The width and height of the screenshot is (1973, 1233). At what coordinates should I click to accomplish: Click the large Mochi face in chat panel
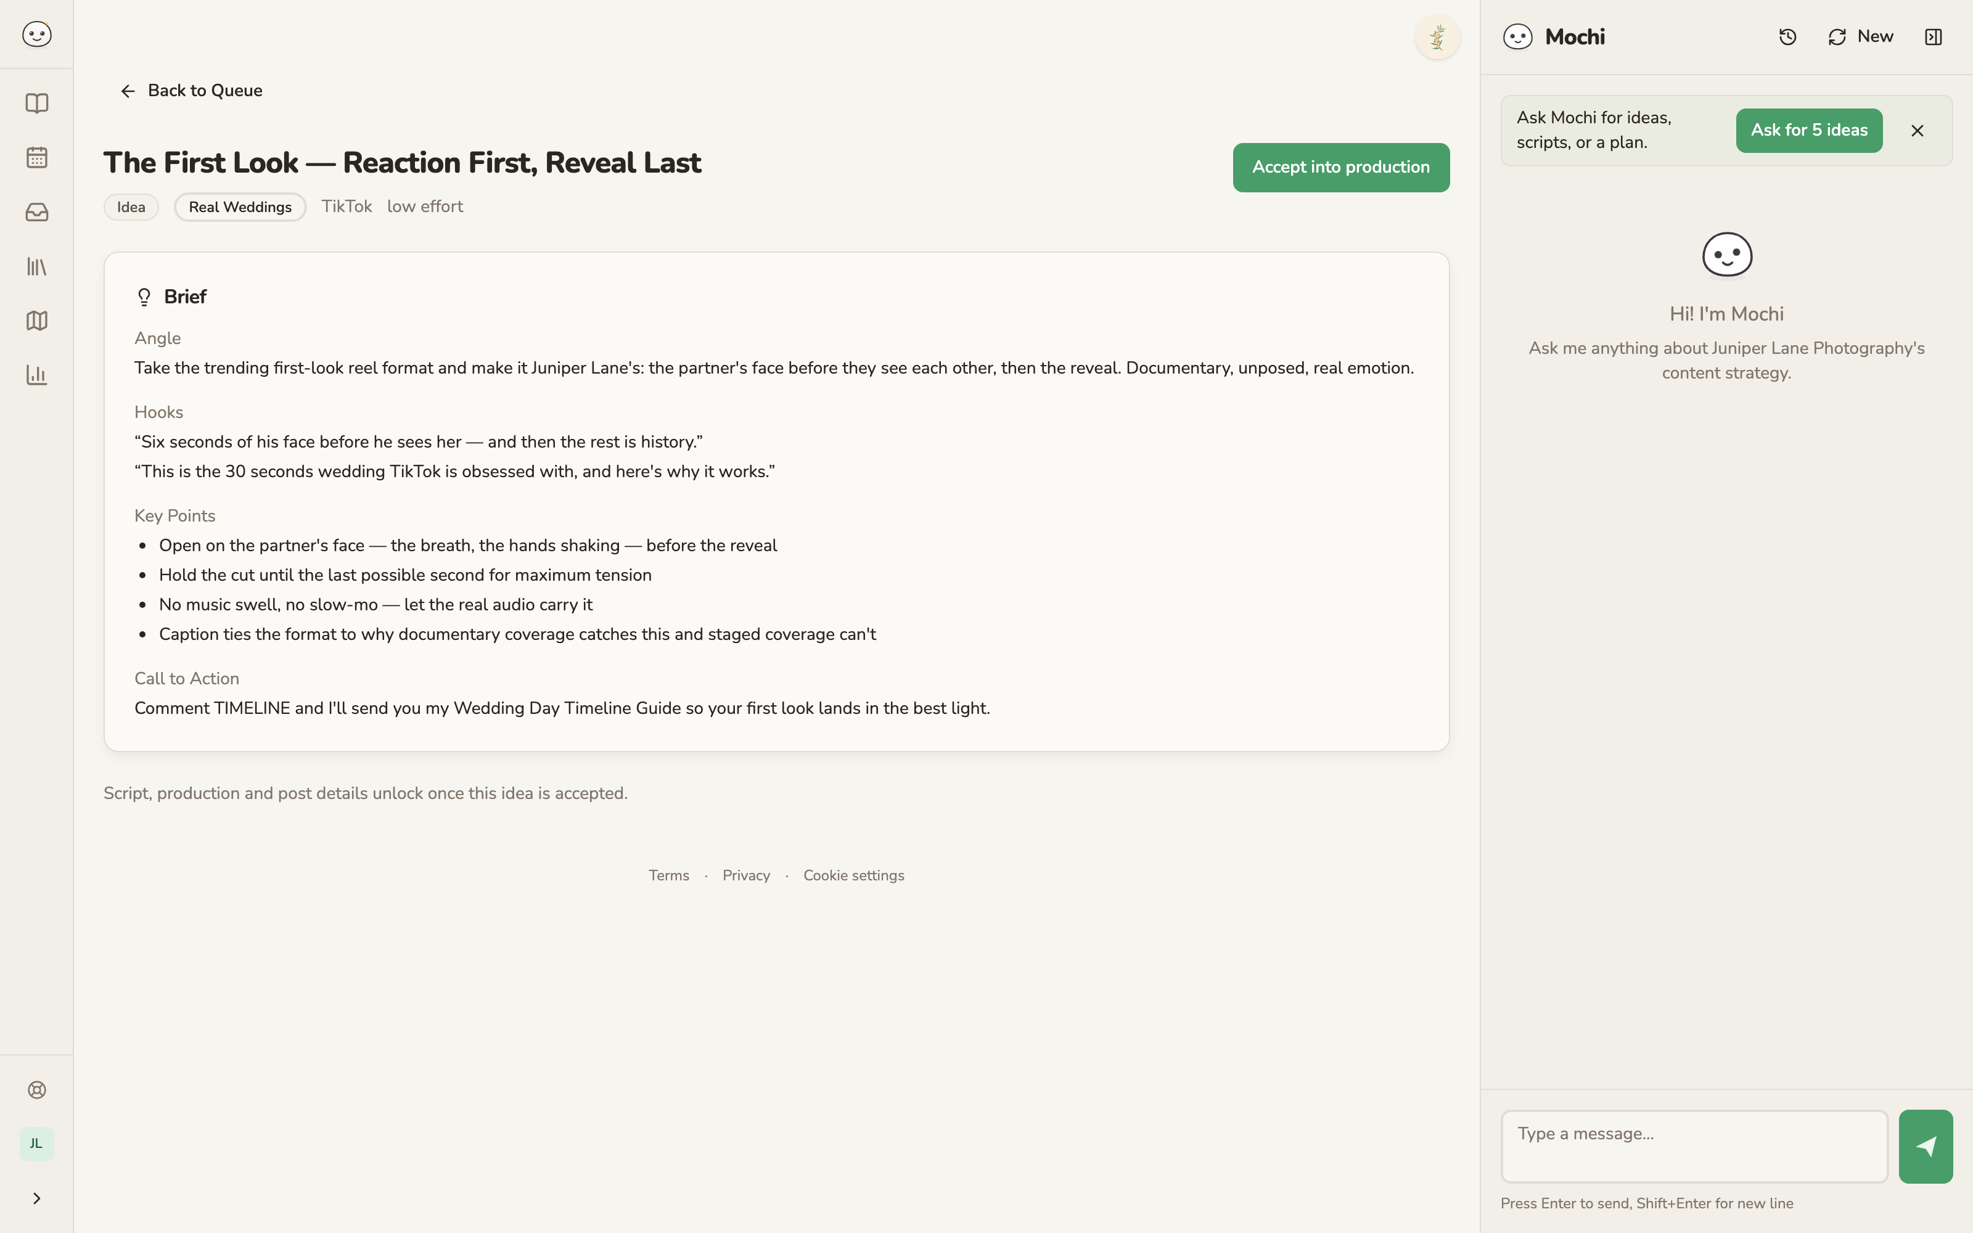pos(1727,255)
